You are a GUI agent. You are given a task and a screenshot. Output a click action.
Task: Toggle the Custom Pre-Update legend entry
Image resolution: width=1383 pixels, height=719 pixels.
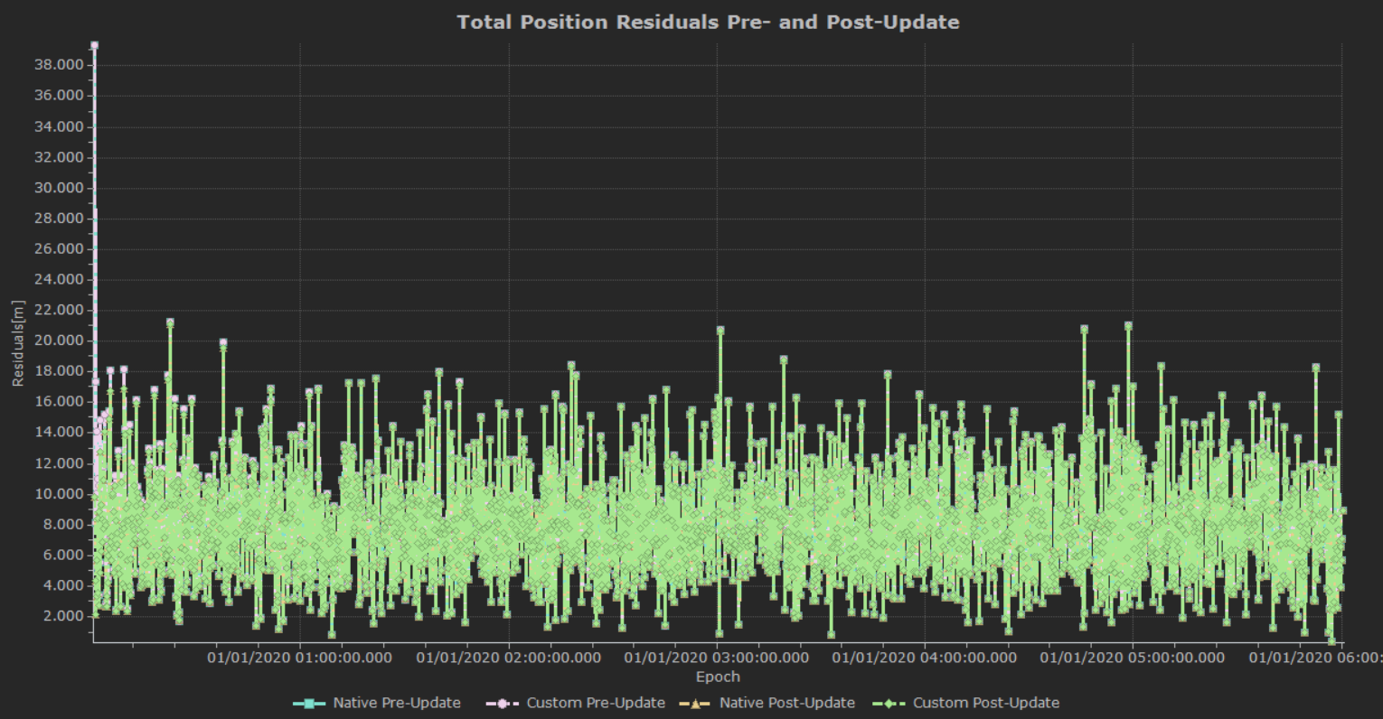click(576, 703)
